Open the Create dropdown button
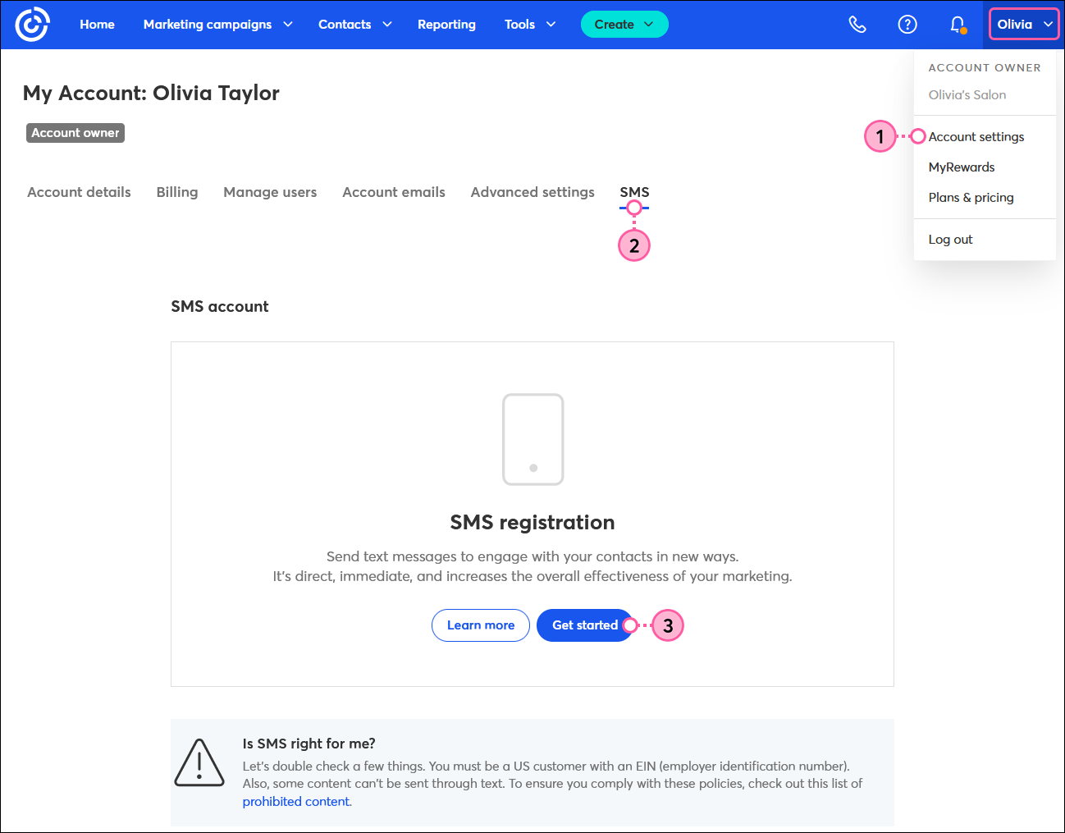This screenshot has width=1065, height=833. 624,25
